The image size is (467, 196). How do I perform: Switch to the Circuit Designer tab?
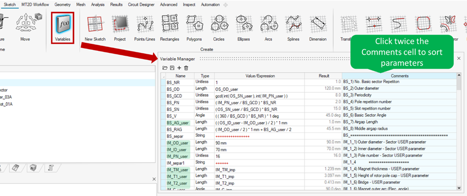(x=141, y=4)
